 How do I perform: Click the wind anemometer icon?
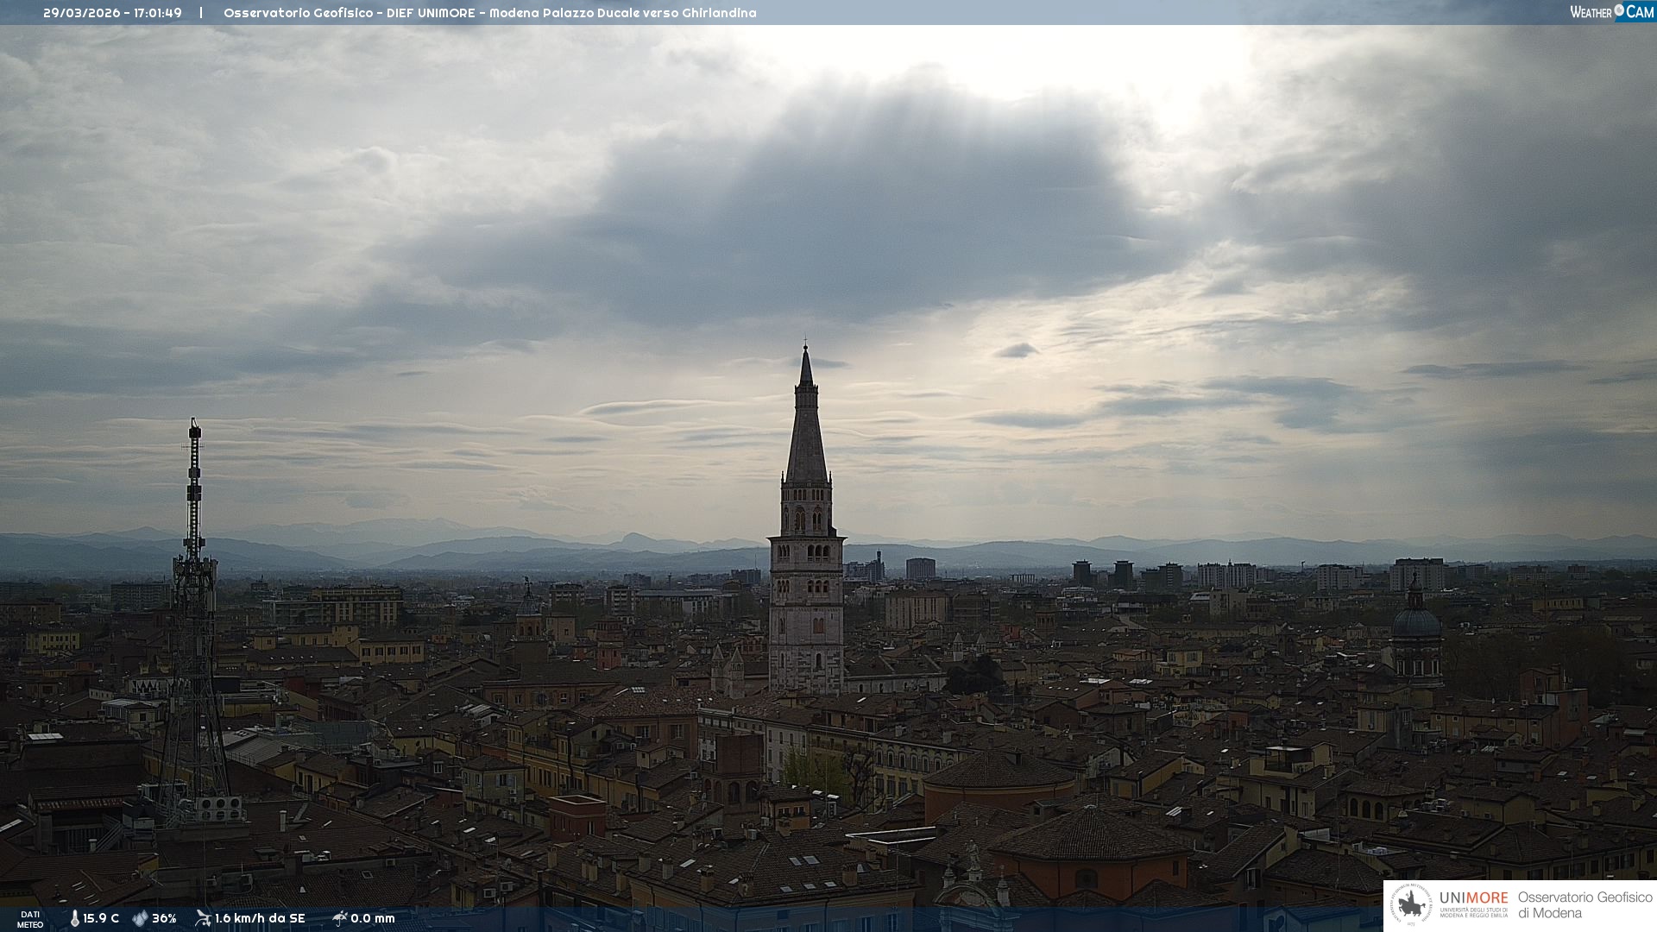(203, 918)
